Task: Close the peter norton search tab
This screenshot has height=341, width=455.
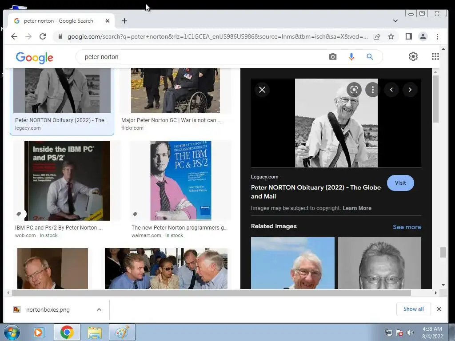Action: pos(108,21)
